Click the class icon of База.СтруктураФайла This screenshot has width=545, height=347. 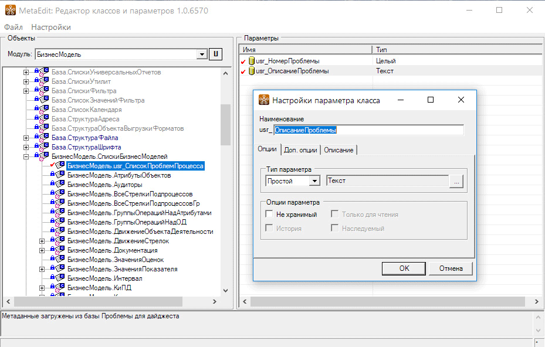(x=45, y=138)
